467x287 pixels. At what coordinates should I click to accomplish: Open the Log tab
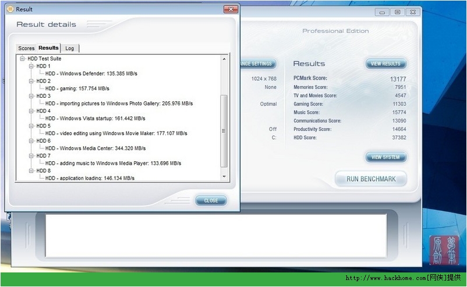click(70, 48)
